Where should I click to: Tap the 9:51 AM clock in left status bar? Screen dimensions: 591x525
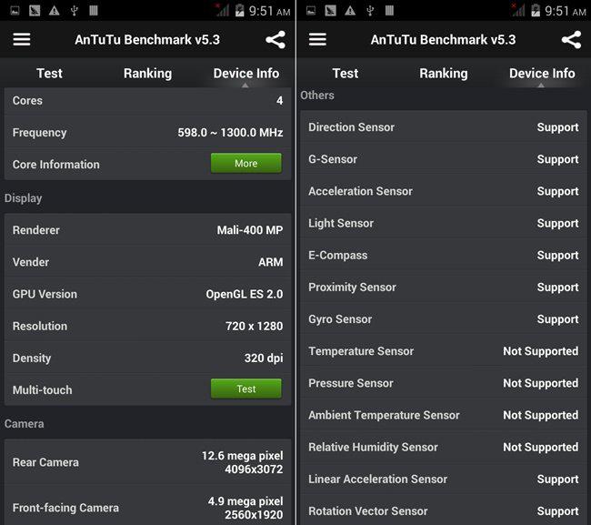click(x=269, y=11)
